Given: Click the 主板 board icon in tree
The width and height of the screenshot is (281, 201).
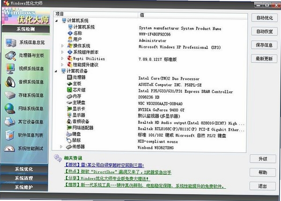Looking at the screenshot, I should (69, 84).
